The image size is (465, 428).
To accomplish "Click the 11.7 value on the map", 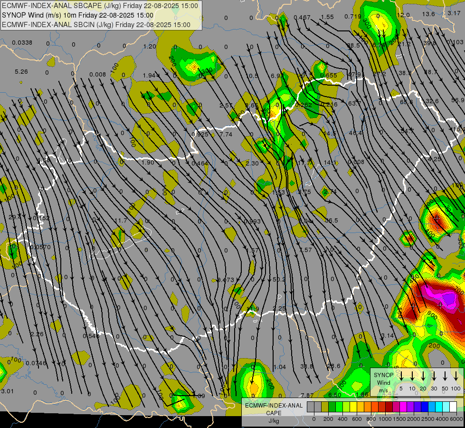I will point(120,220).
